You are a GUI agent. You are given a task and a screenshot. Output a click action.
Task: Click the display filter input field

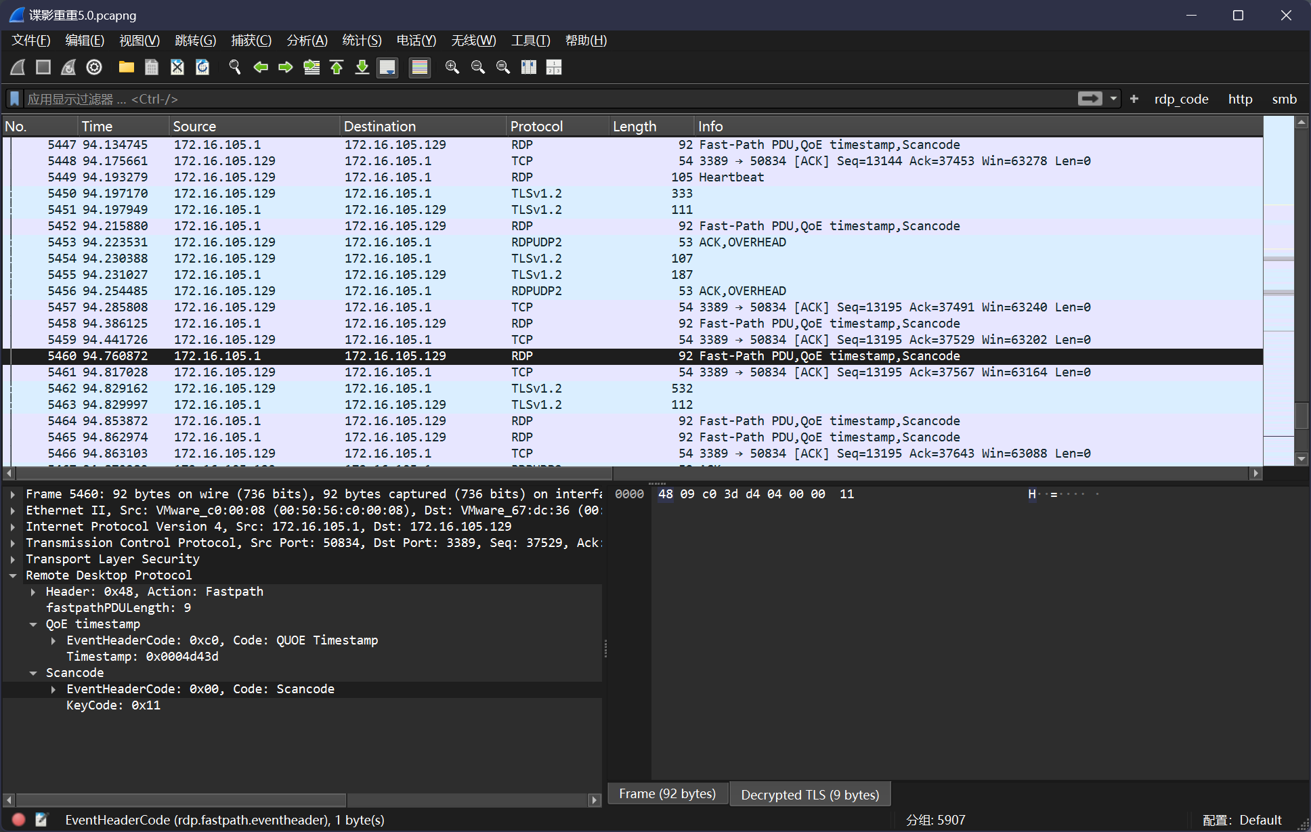542,99
